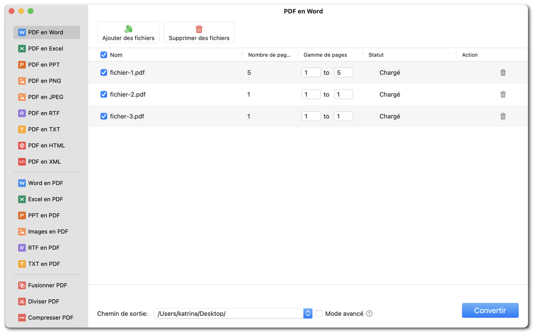Delete fichier-2.pdf using its trash icon
The width and height of the screenshot is (534, 333).
click(x=503, y=94)
